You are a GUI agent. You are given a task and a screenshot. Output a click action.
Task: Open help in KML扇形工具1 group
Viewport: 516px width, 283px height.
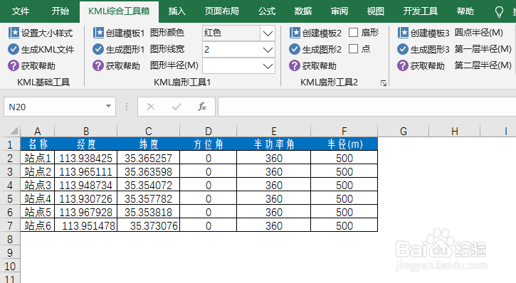[x=98, y=65]
